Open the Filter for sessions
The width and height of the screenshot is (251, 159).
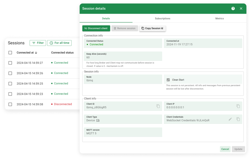point(38,43)
